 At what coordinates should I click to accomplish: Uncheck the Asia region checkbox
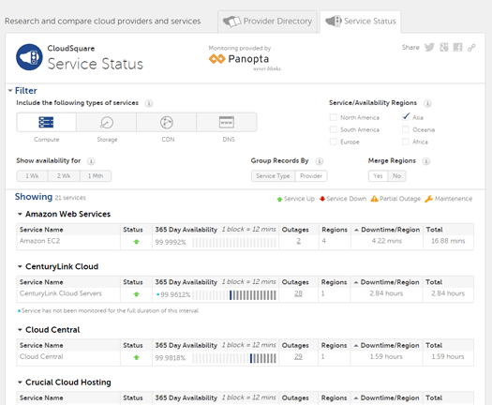point(406,117)
